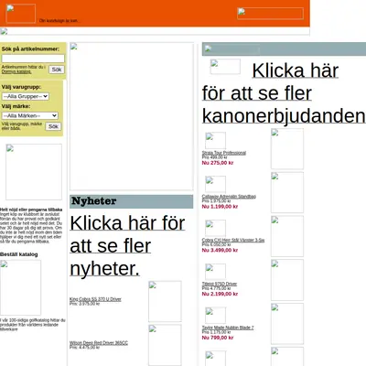Open the Dormys katalog link
This screenshot has height=366, width=366.
point(16,71)
